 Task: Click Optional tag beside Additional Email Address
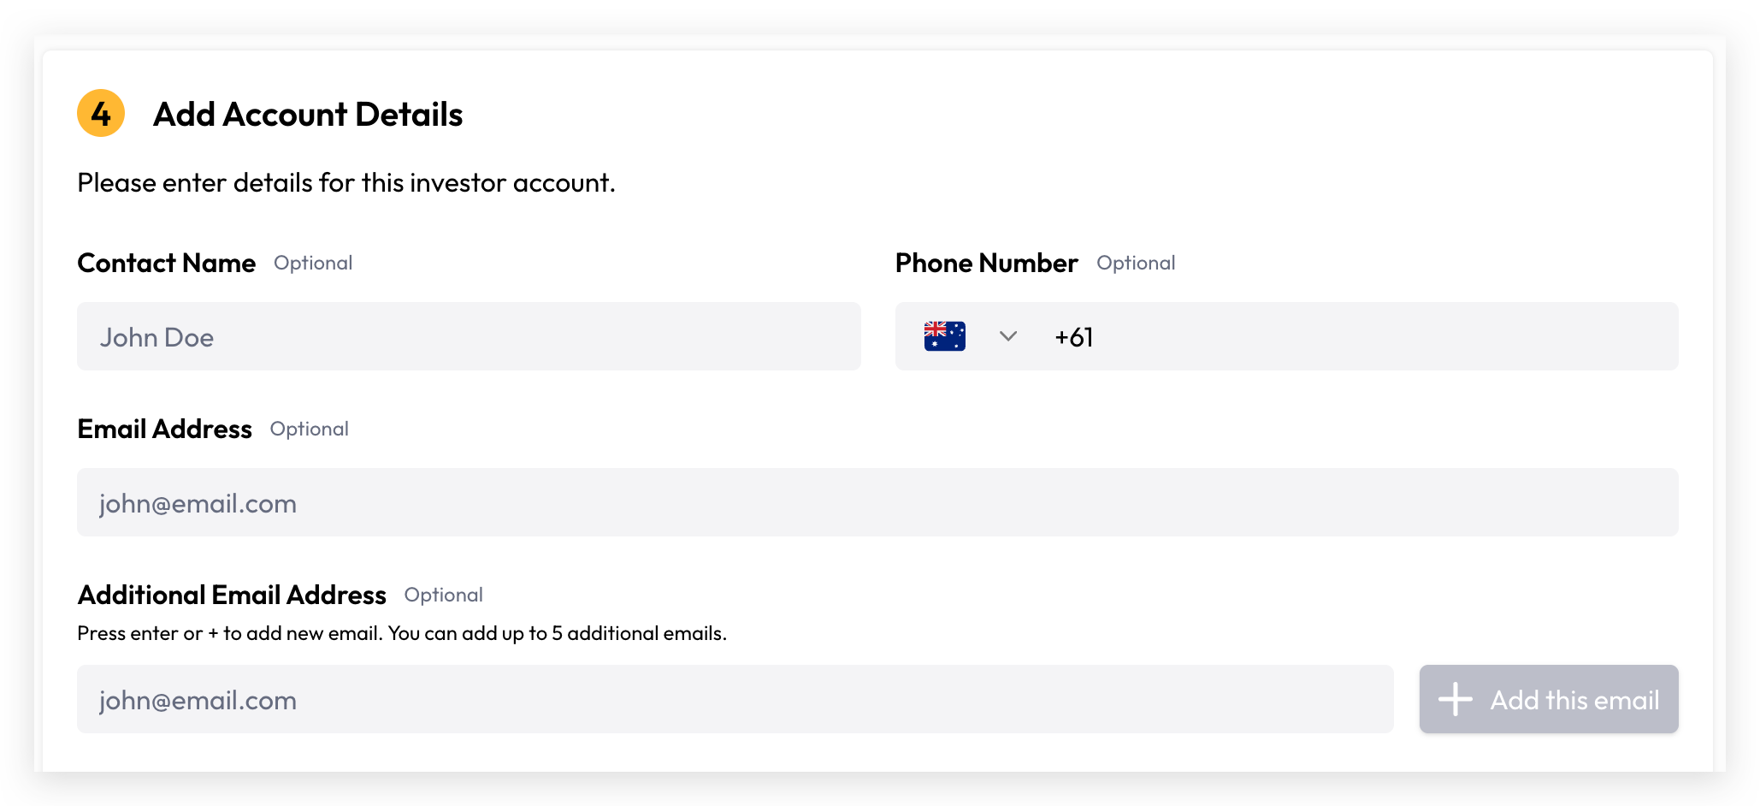pyautogui.click(x=444, y=595)
